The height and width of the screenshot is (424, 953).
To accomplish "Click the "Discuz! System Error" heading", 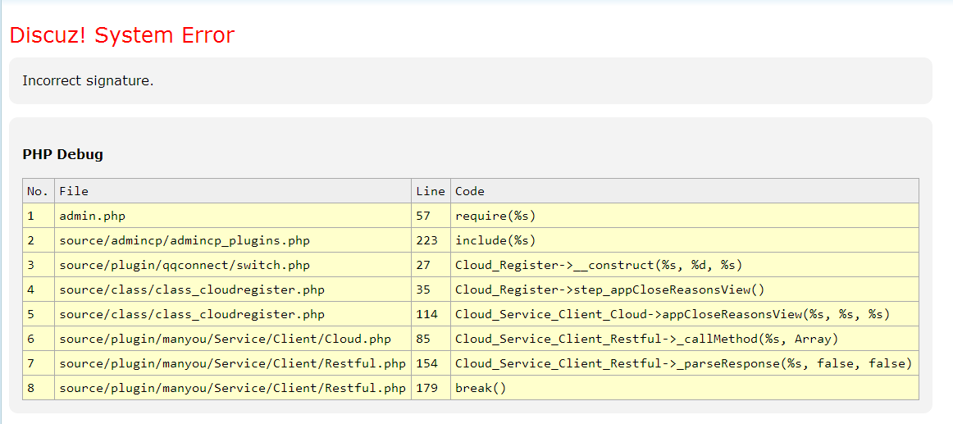I will [x=121, y=35].
